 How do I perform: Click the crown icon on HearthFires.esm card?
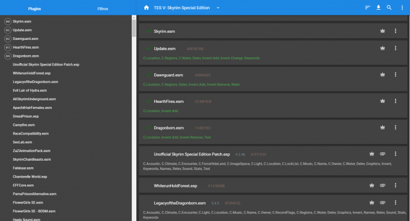[382, 101]
